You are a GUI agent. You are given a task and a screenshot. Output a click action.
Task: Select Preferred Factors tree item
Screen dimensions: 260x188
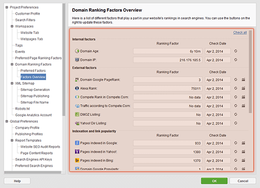(x=33, y=71)
